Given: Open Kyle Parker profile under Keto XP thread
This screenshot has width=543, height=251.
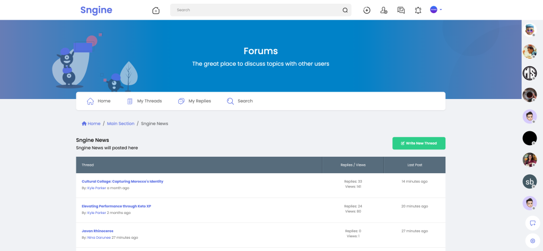Looking at the screenshot, I should 97,213.
